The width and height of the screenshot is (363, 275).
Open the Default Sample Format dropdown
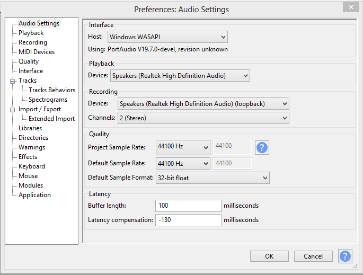[213, 178]
